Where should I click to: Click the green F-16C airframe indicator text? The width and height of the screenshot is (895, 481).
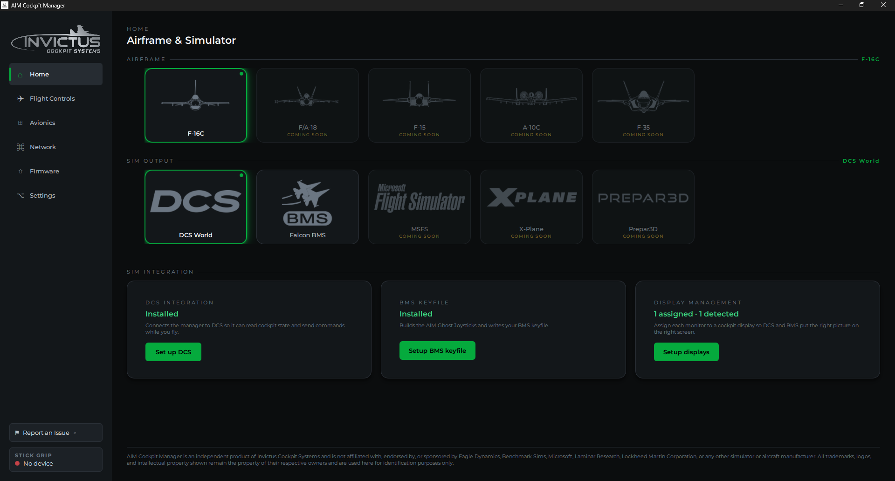870,59
